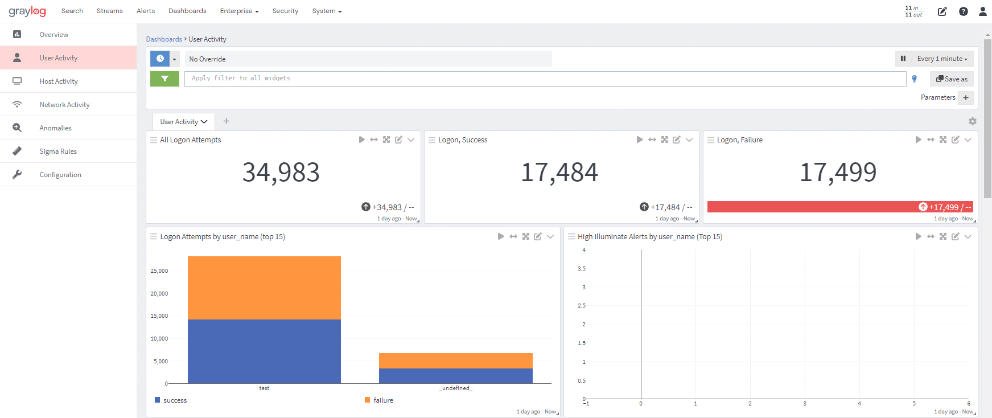The width and height of the screenshot is (992, 418).
Task: Stretch the Logon, Failure widget width
Action: 931,140
